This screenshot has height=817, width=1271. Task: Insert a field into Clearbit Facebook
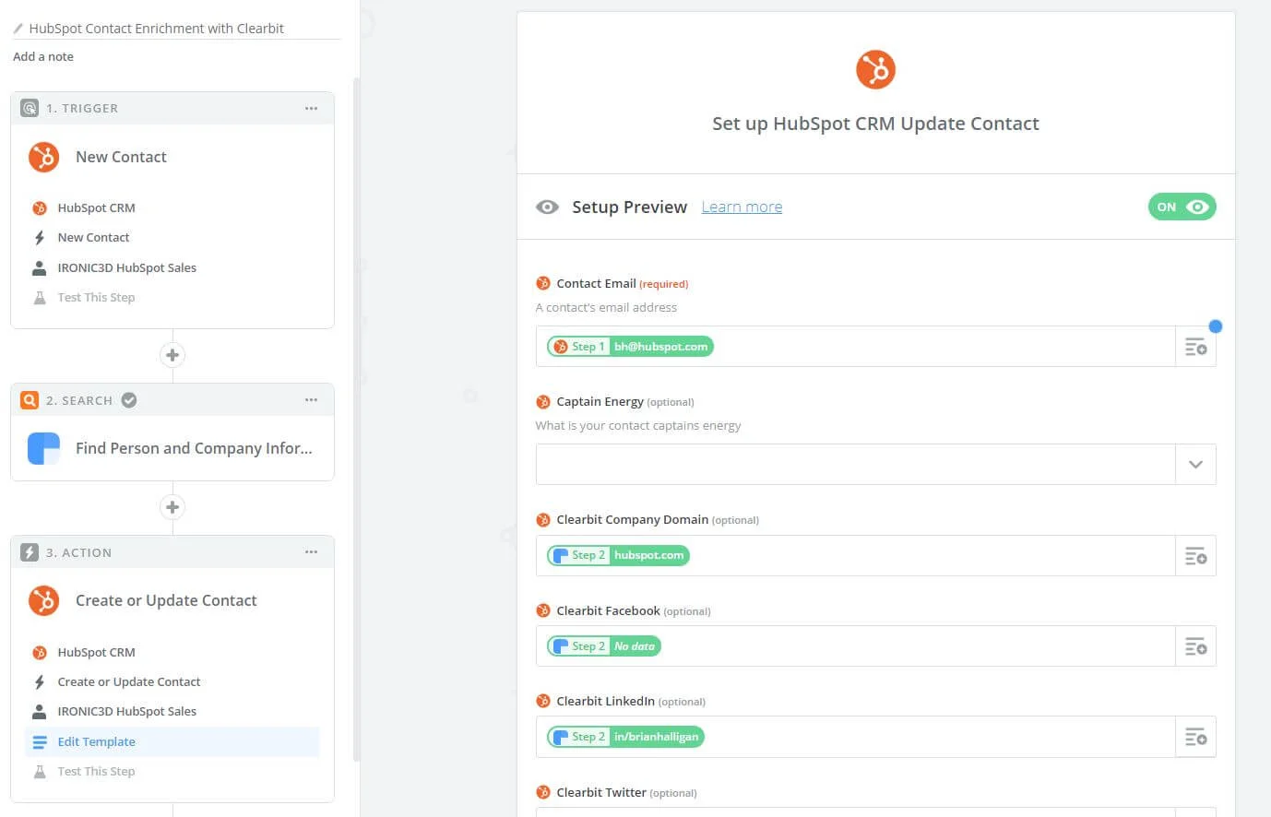coord(1195,646)
